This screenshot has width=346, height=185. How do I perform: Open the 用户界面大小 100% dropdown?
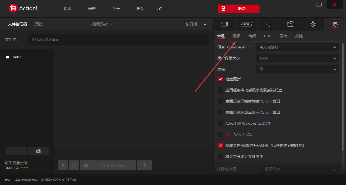(297, 58)
